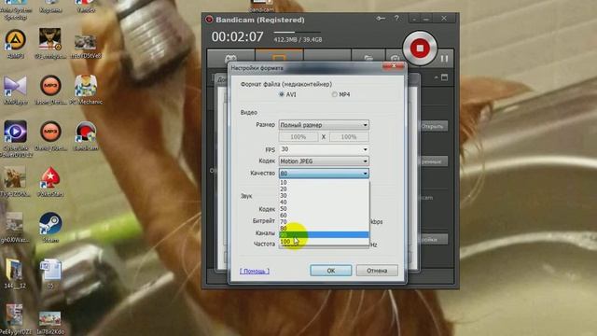Viewport: 597px width, 336px height.
Task: Launch Bandicam desktop shortcut
Action: (x=86, y=135)
